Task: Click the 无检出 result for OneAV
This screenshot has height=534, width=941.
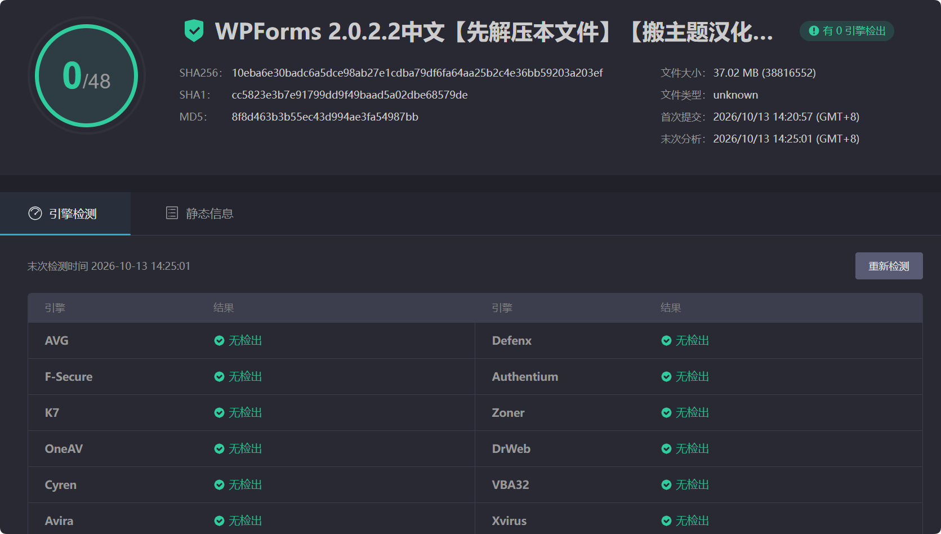Action: (x=245, y=449)
